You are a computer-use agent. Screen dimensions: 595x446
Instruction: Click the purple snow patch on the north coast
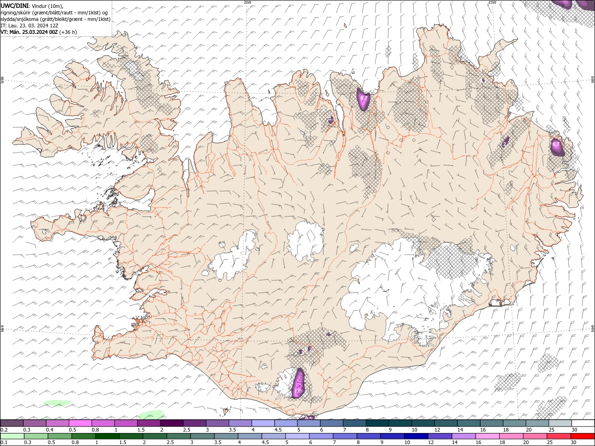tap(363, 99)
